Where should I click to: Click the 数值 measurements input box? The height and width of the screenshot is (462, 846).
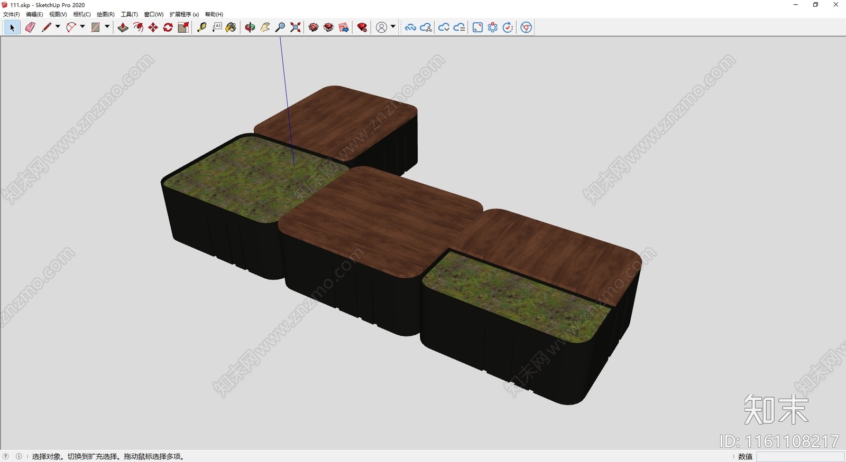[801, 456]
